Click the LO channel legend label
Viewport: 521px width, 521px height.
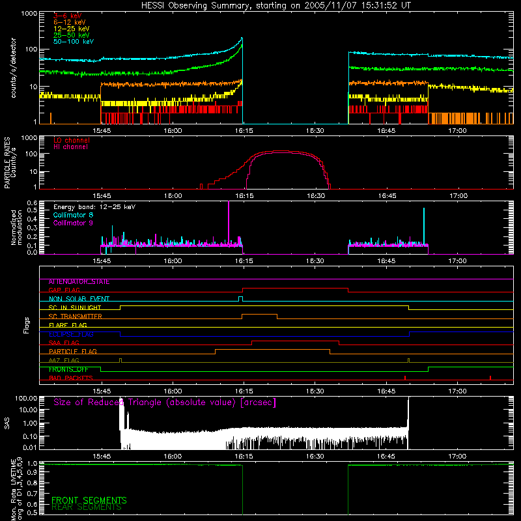[72, 140]
